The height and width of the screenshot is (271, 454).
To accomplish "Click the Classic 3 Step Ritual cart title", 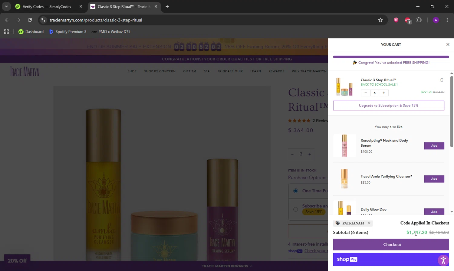I will coord(378,80).
